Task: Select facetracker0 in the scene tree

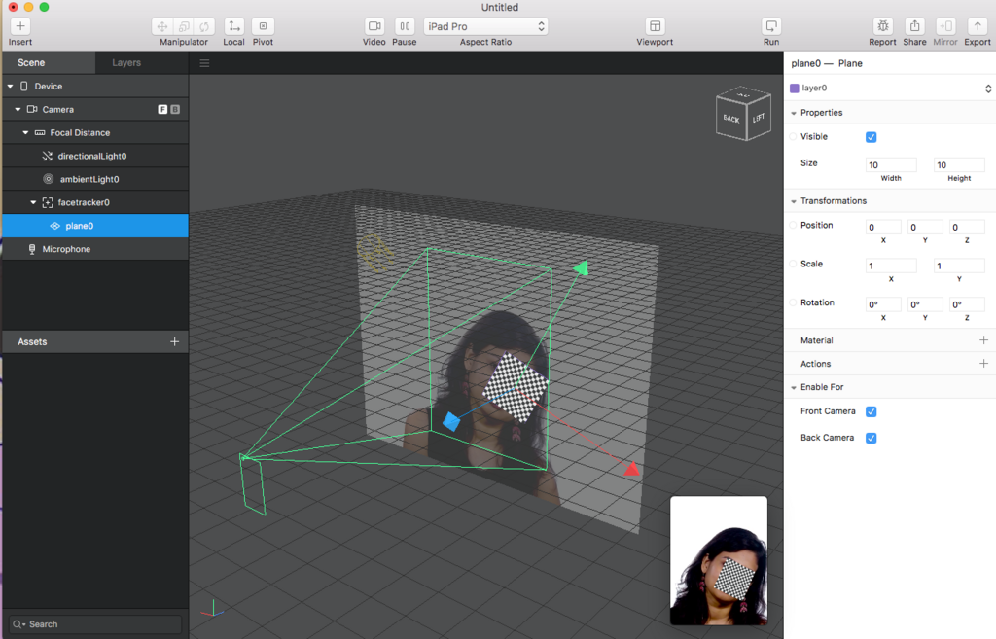Action: [x=95, y=202]
